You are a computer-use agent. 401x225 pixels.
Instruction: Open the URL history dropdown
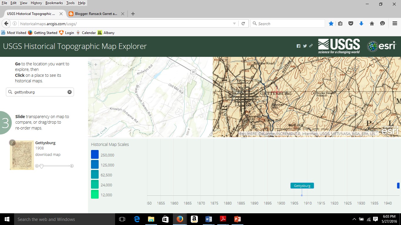(x=234, y=24)
